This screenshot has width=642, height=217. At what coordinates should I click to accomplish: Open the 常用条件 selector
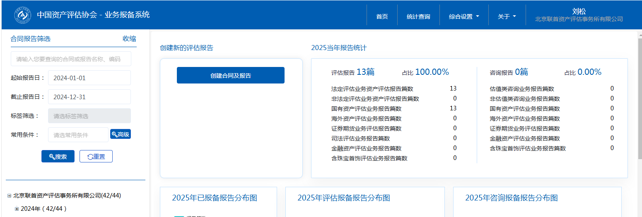click(78, 135)
